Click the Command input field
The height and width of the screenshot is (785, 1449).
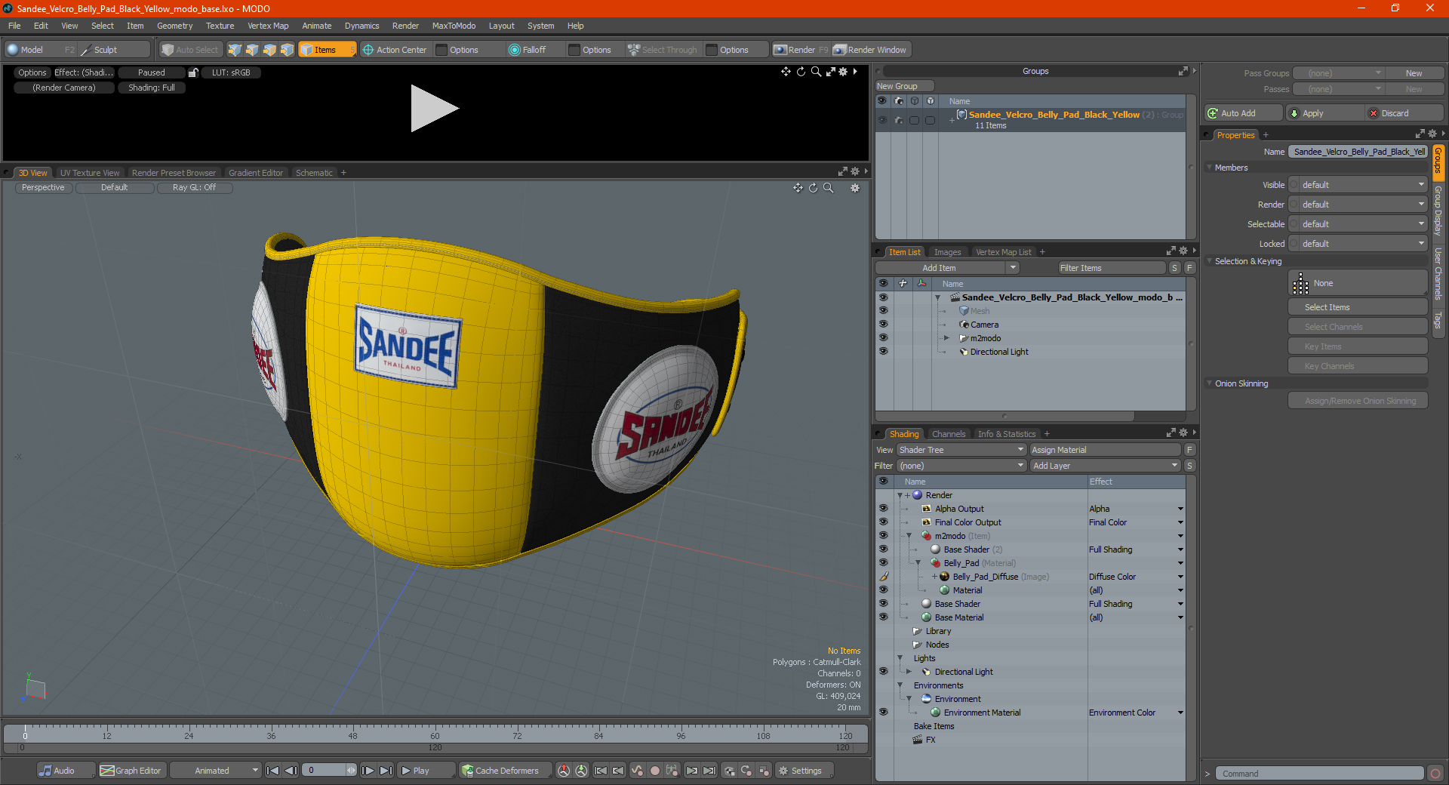coord(1318,774)
